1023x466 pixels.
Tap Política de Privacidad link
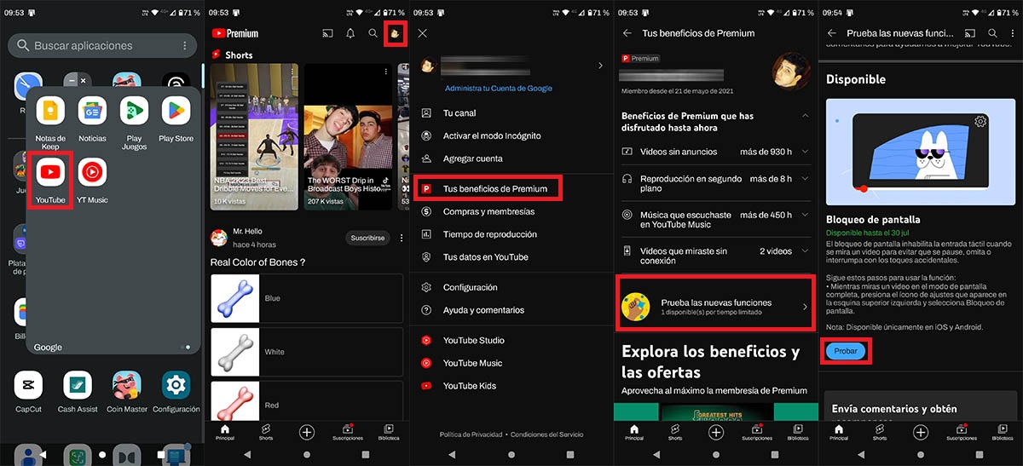point(471,434)
